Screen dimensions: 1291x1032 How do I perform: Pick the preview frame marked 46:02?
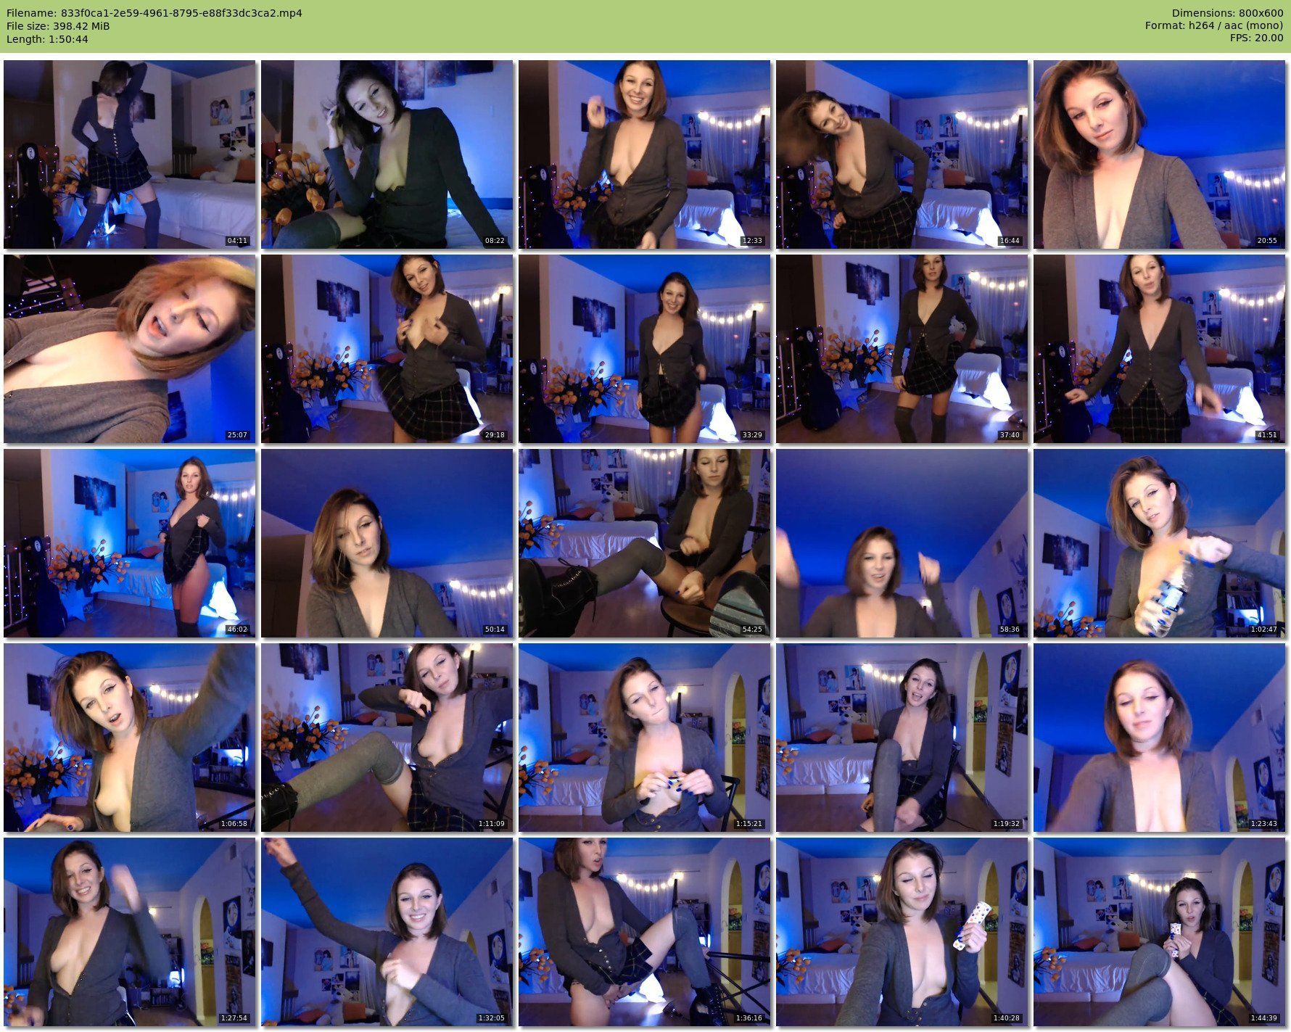(x=129, y=543)
